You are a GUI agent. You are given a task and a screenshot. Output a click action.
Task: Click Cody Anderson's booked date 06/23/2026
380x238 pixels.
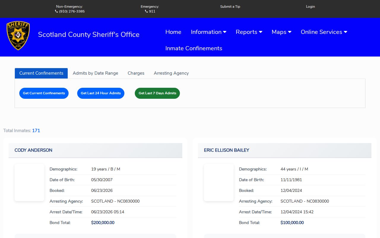pos(102,190)
